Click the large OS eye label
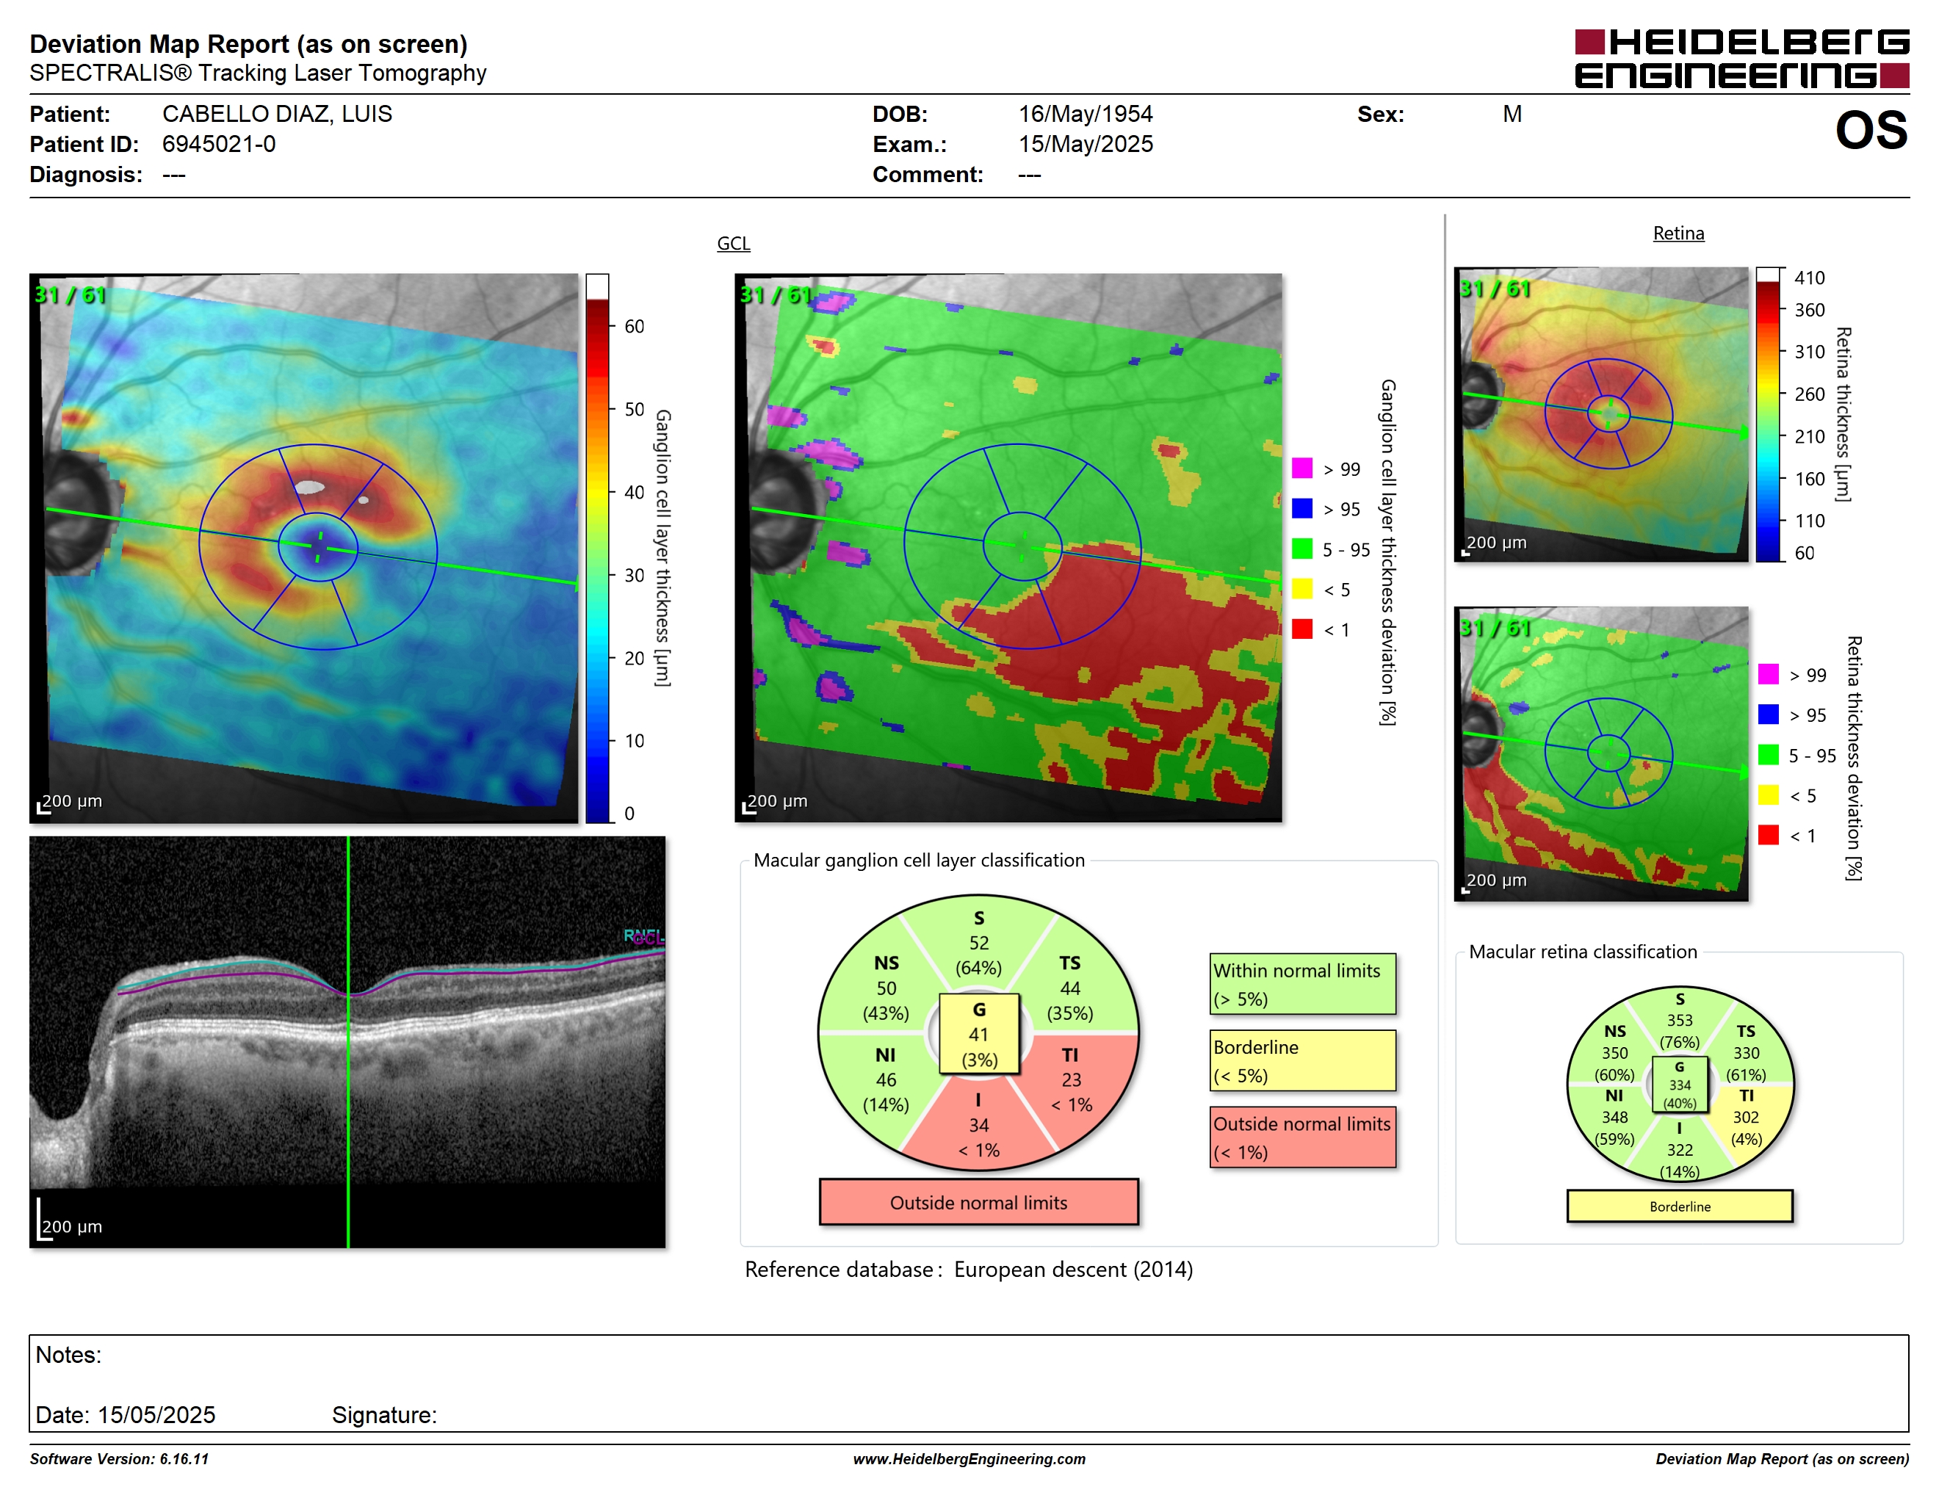This screenshot has height=1498, width=1939. [x=1871, y=131]
